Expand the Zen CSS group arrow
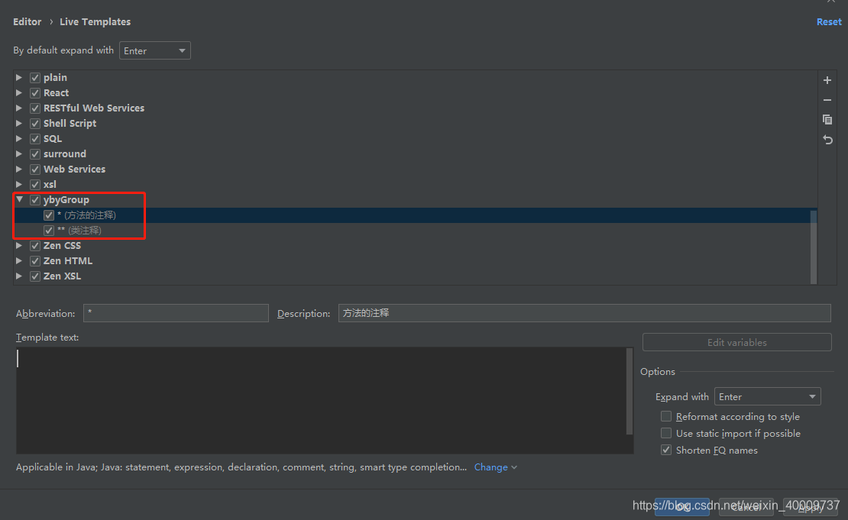The height and width of the screenshot is (520, 848). point(19,246)
